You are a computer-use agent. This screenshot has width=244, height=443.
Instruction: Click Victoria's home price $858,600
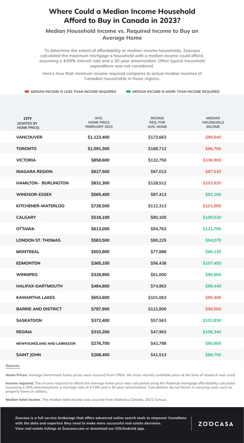(x=100, y=160)
